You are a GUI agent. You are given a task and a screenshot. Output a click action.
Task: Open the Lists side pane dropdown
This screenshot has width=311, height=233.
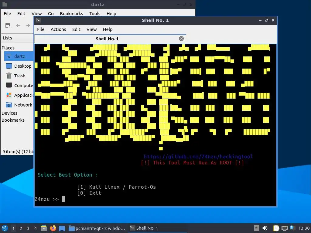tap(17, 38)
